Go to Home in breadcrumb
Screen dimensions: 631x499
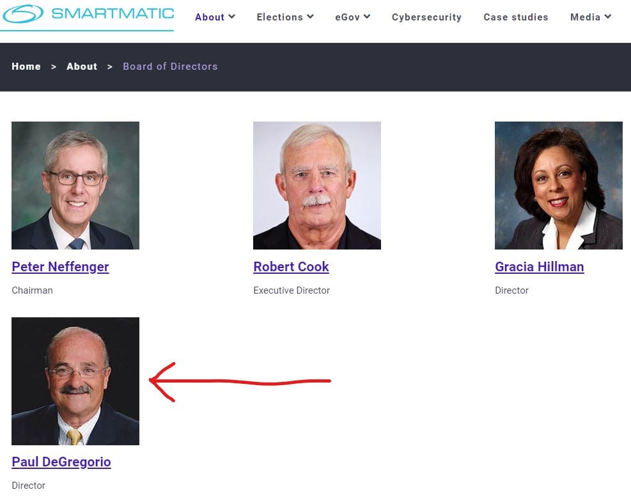coord(26,67)
